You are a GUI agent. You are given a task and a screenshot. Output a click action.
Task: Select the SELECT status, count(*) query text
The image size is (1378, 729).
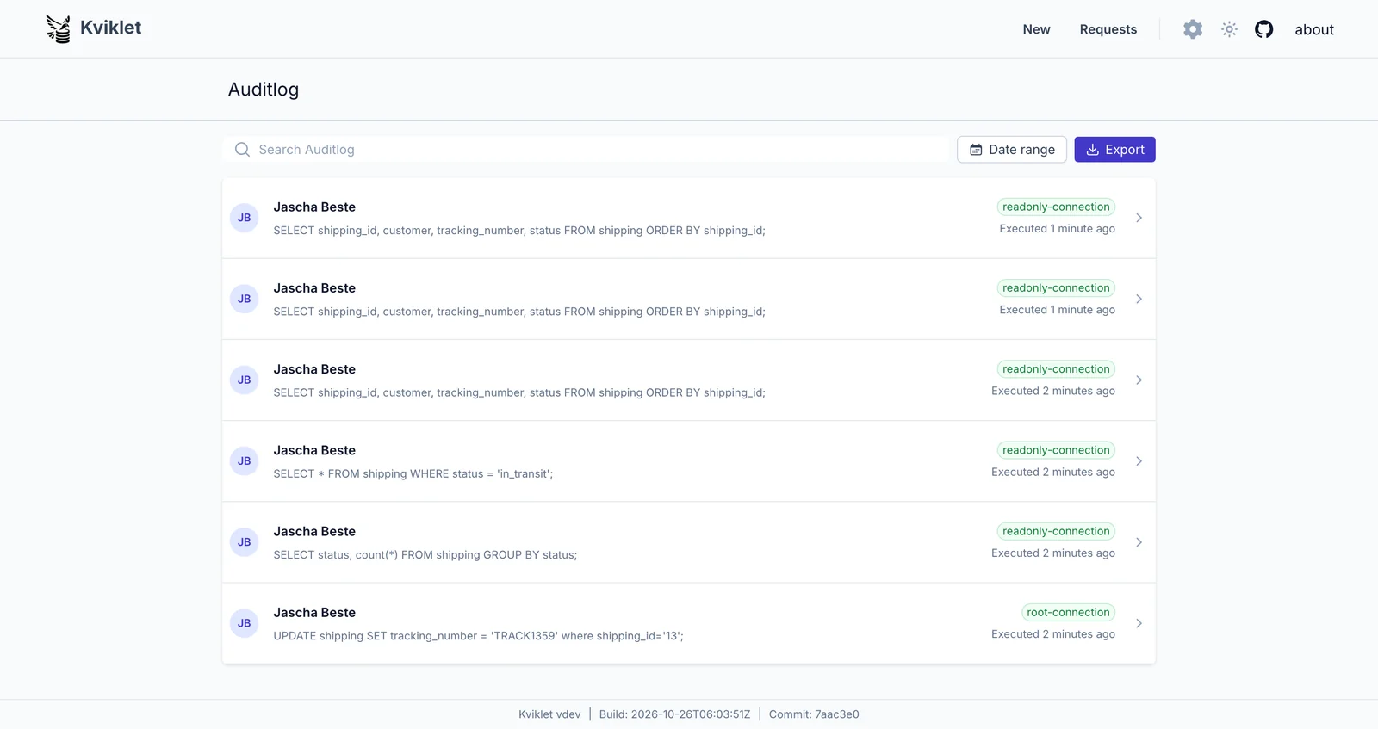click(425, 555)
